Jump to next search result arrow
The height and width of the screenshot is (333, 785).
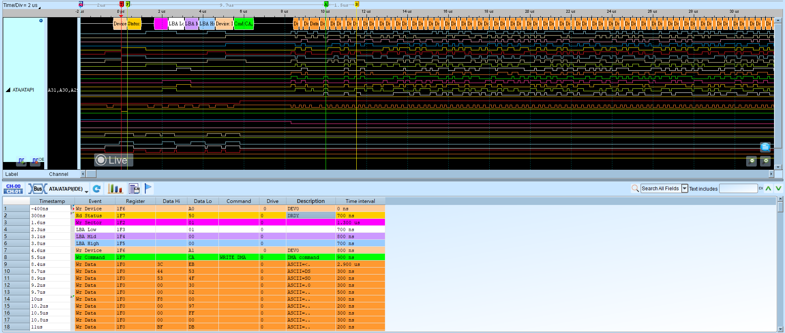click(x=778, y=189)
